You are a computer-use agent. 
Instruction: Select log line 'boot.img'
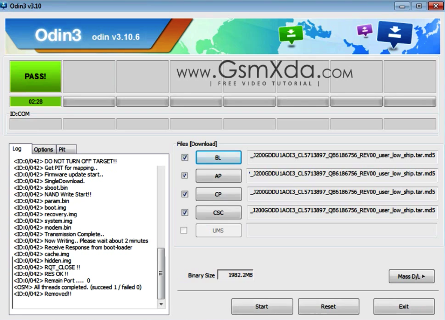40,208
